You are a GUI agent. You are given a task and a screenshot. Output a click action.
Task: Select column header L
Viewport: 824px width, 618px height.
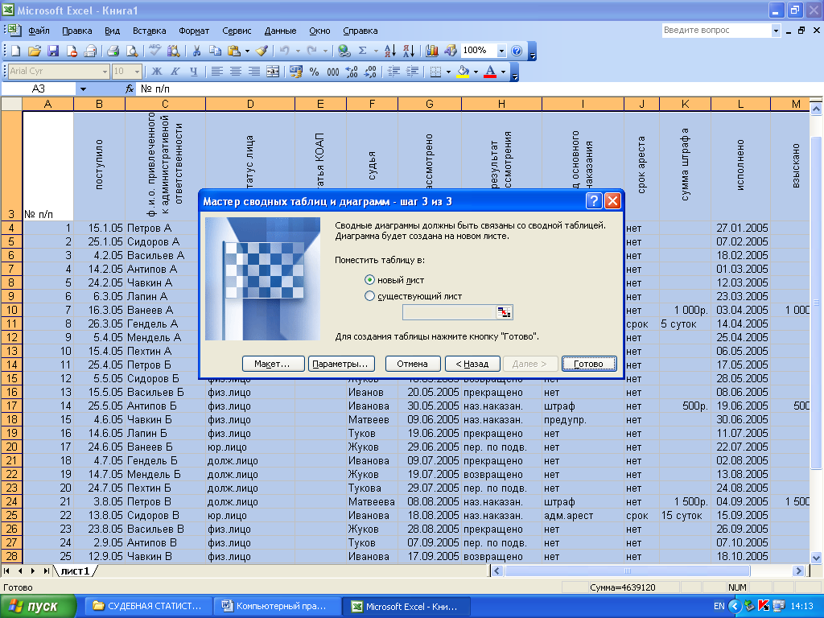[x=740, y=104]
